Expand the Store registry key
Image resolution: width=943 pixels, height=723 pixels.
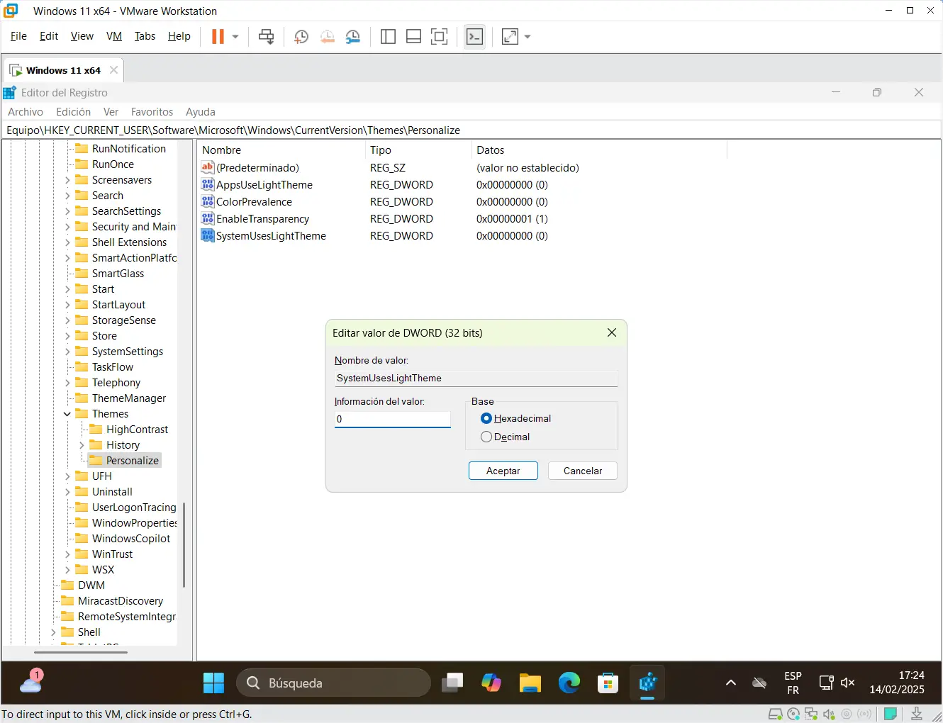click(x=67, y=336)
